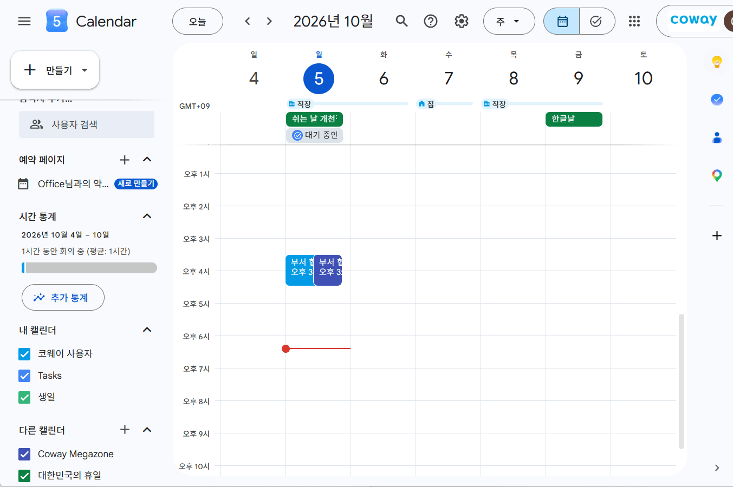733x487 pixels.
Task: Open the 한글날 holiday event
Action: 574,119
